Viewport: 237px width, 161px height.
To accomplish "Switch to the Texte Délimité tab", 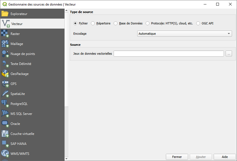I will pos(21,64).
